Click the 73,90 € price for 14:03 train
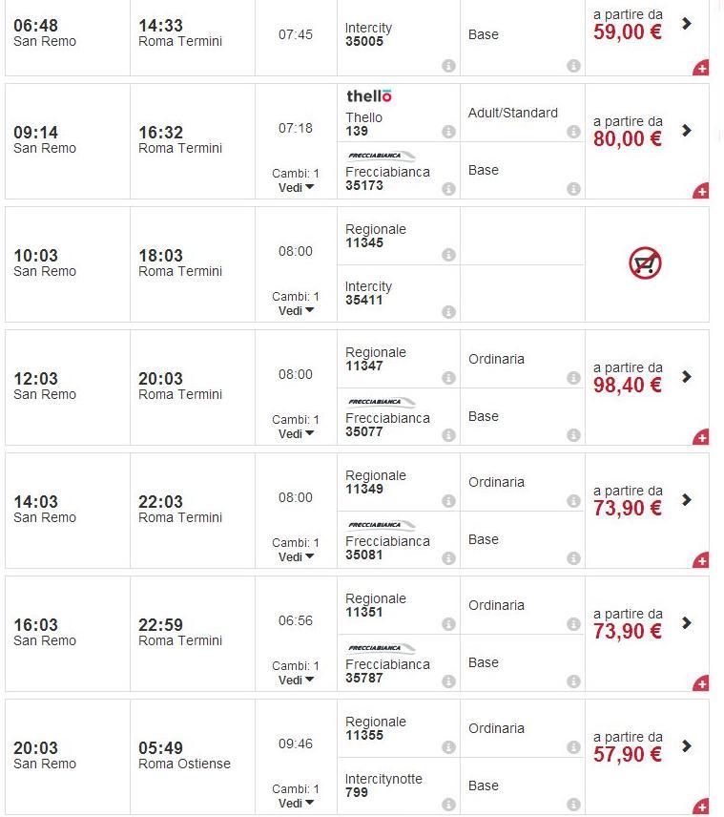The width and height of the screenshot is (724, 817). pos(627,509)
